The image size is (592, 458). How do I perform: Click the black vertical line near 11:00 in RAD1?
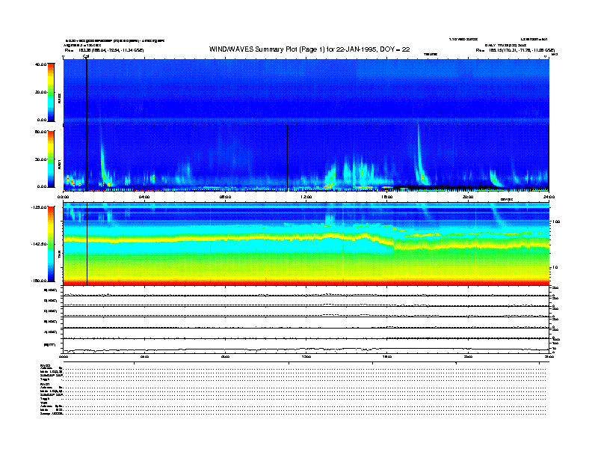(287, 158)
